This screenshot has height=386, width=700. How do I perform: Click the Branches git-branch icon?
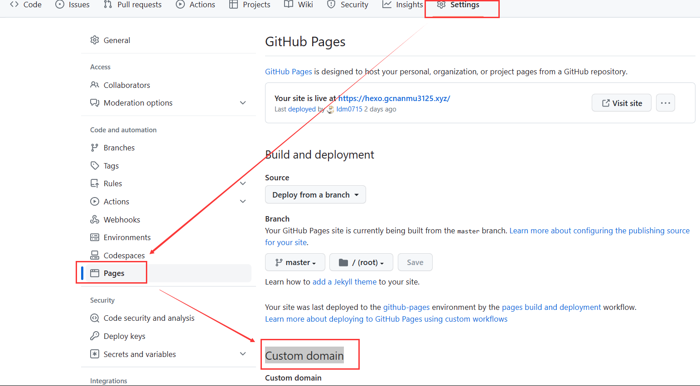pos(95,148)
